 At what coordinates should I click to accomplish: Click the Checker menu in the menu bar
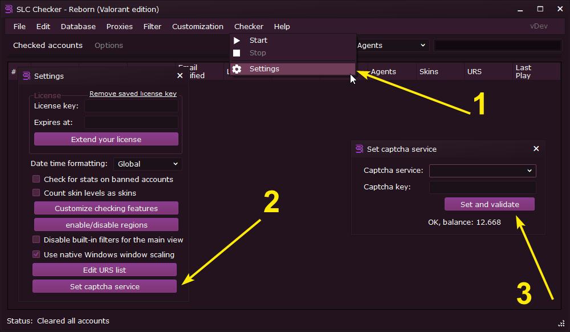(x=249, y=27)
